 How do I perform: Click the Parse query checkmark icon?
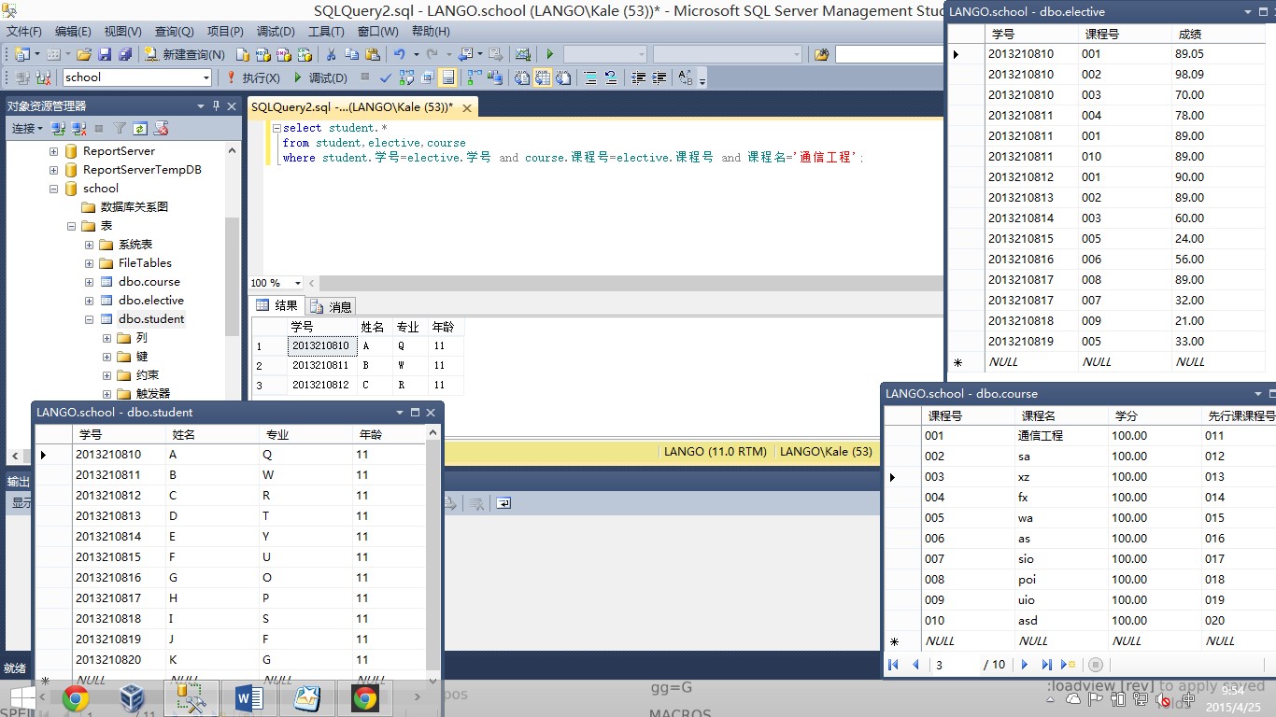click(x=386, y=77)
